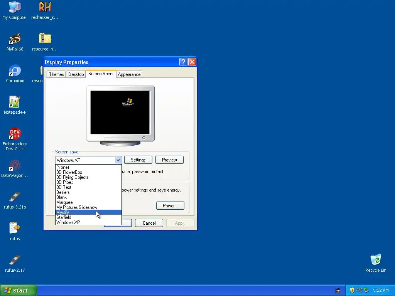Choose Starfield screen saver

[x=88, y=217]
